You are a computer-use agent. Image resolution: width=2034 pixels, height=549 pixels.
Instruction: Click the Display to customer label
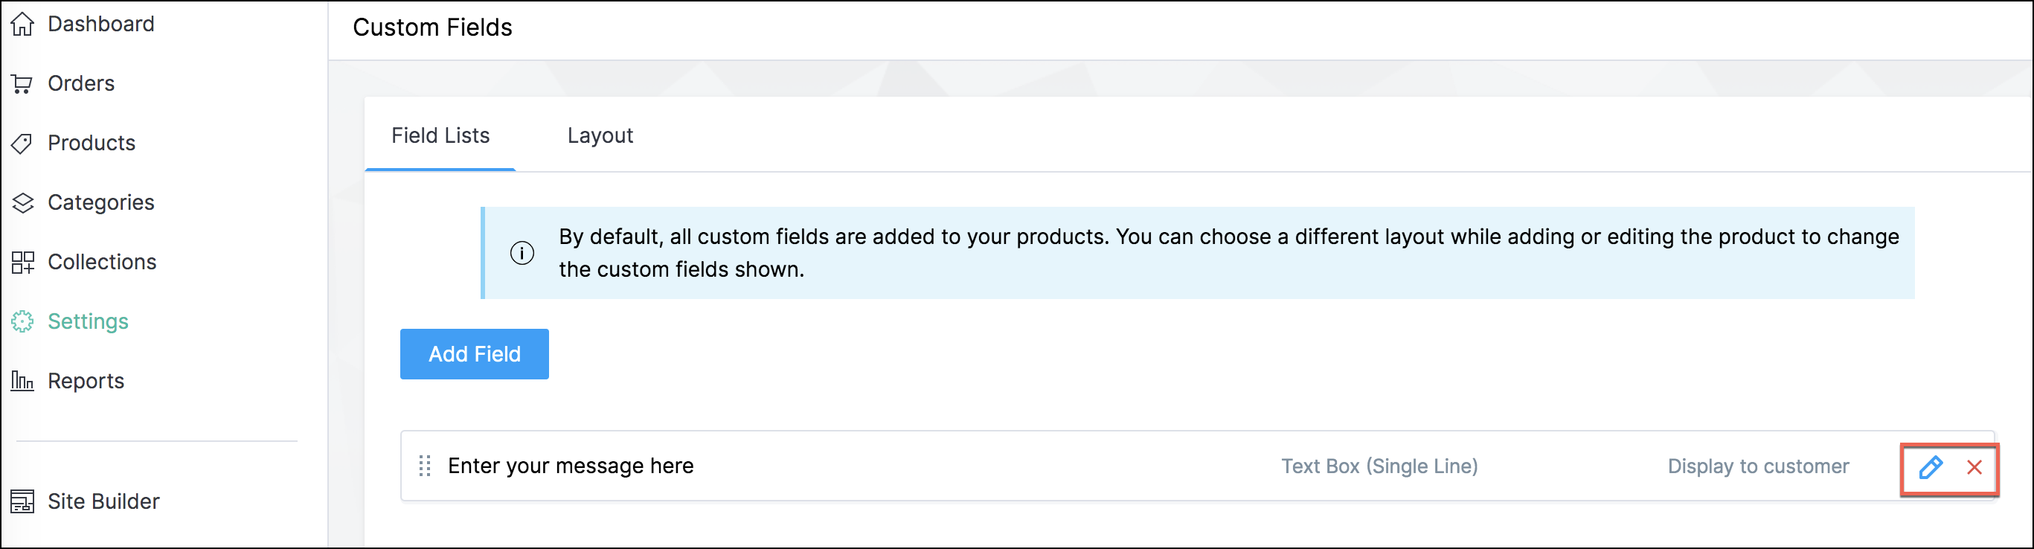pyautogui.click(x=1758, y=466)
